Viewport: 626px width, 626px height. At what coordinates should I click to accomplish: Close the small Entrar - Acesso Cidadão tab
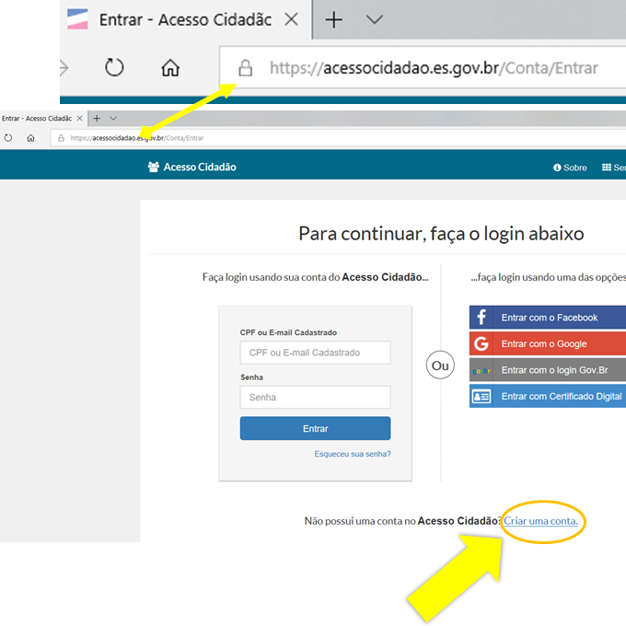(x=79, y=118)
